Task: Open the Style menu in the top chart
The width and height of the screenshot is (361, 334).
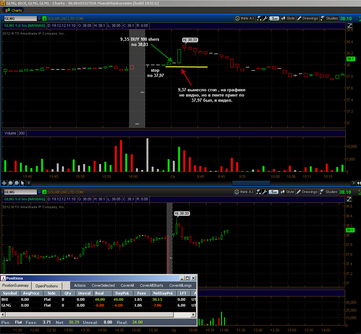Action: tap(288, 18)
